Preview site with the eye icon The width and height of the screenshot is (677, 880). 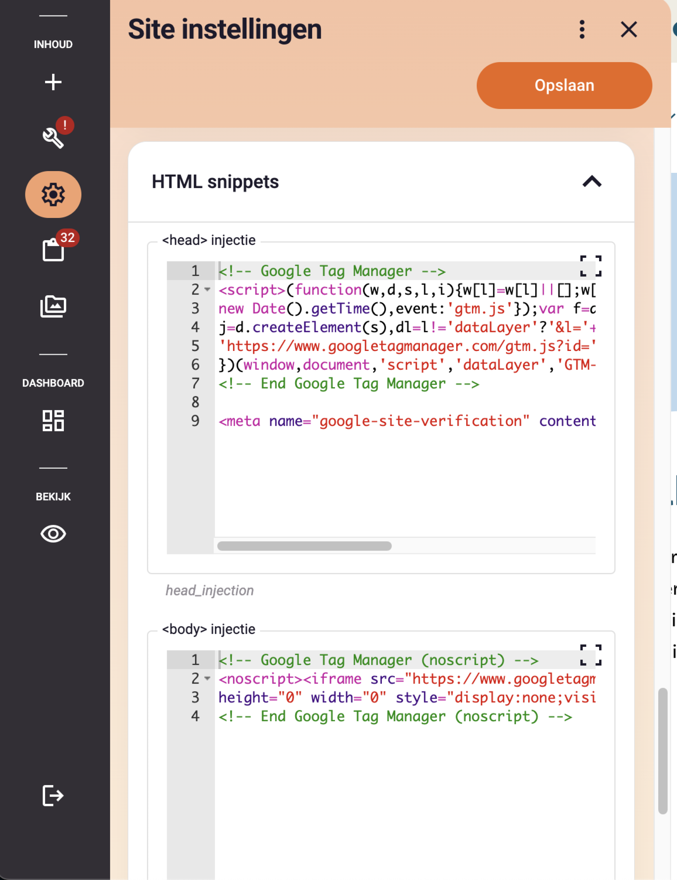(53, 534)
